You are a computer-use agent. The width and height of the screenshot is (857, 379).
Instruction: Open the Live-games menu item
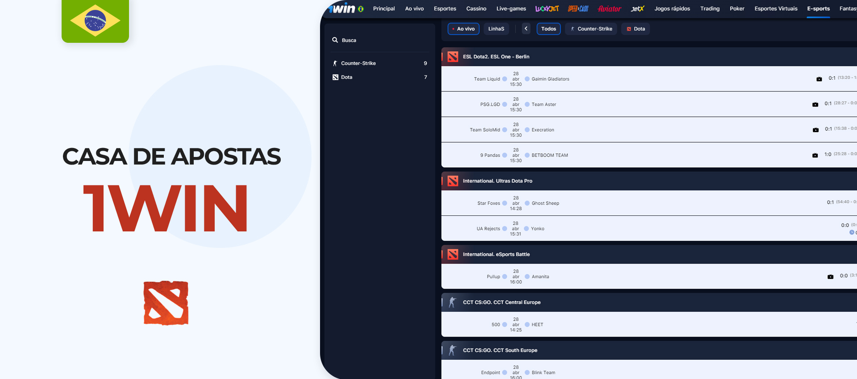click(x=511, y=8)
